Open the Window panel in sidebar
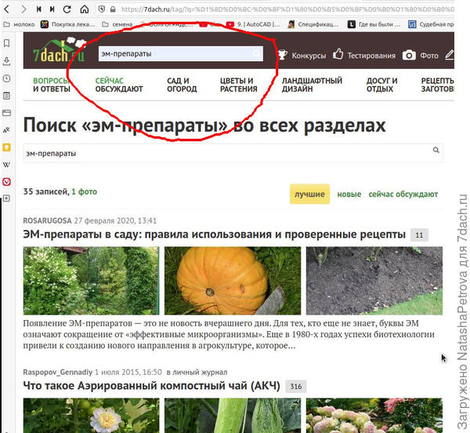 pos(6,113)
